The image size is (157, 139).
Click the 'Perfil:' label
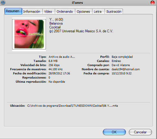[x=105, y=57]
